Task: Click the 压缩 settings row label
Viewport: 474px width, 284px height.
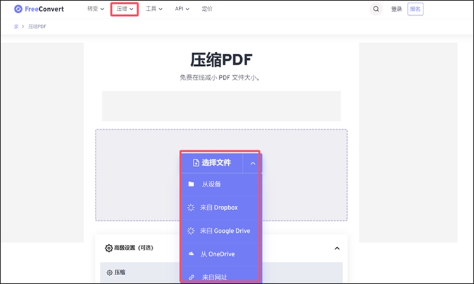Action: click(x=120, y=272)
